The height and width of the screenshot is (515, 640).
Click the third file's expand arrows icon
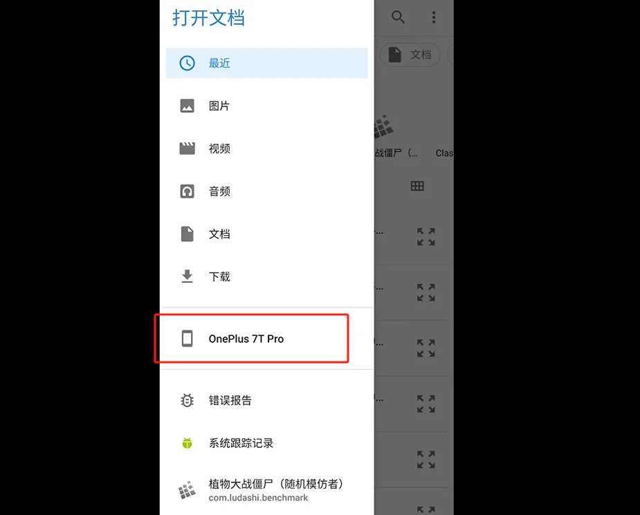click(x=426, y=348)
